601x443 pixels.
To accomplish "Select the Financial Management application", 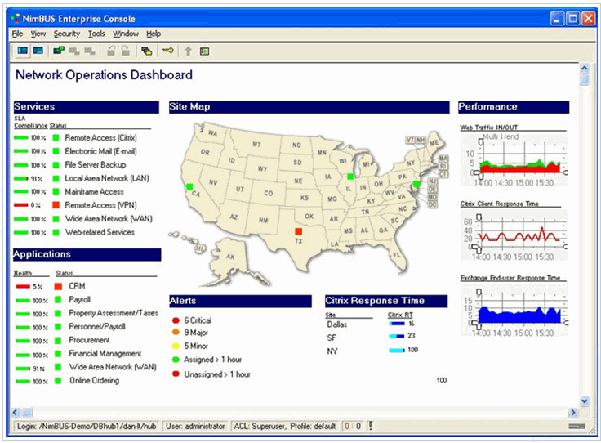I will pyautogui.click(x=105, y=354).
